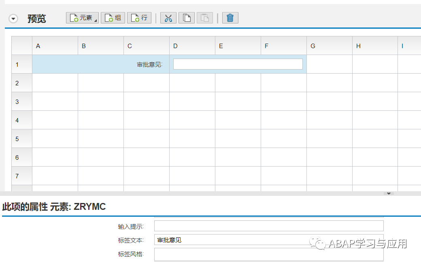Viewport: 421px width, 262px height.
Task: Select column E header
Action: click(238, 46)
